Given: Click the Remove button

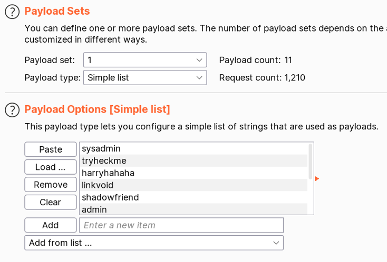Looking at the screenshot, I should pyautogui.click(x=51, y=185).
